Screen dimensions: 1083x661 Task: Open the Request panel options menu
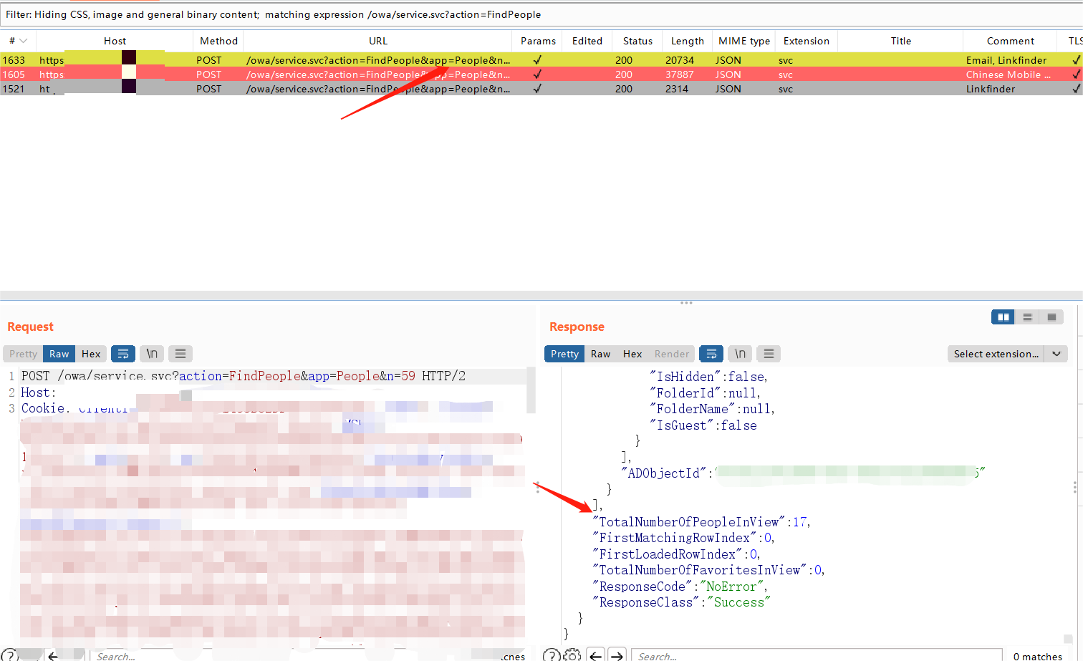coord(180,354)
